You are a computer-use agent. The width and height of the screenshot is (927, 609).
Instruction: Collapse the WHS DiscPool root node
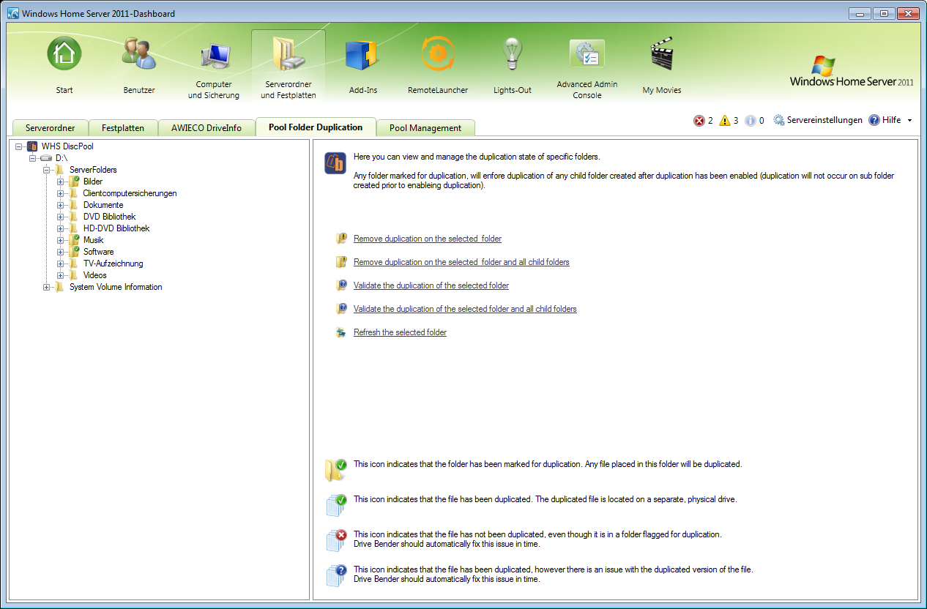point(19,146)
